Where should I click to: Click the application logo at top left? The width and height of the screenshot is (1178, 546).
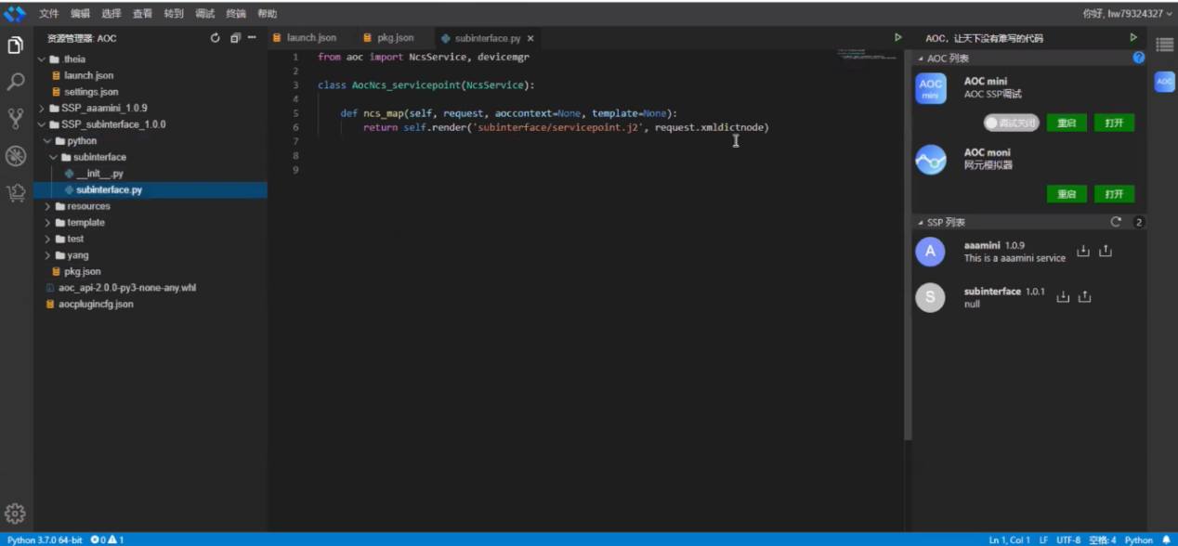point(15,14)
